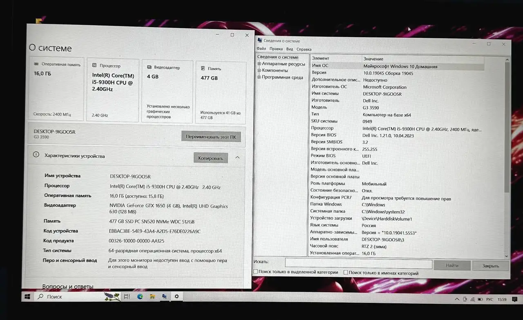Click the NVIDIA GeForce GTX 1650 text
Image resolution: width=523 pixels, height=320 pixels.
[x=145, y=205]
